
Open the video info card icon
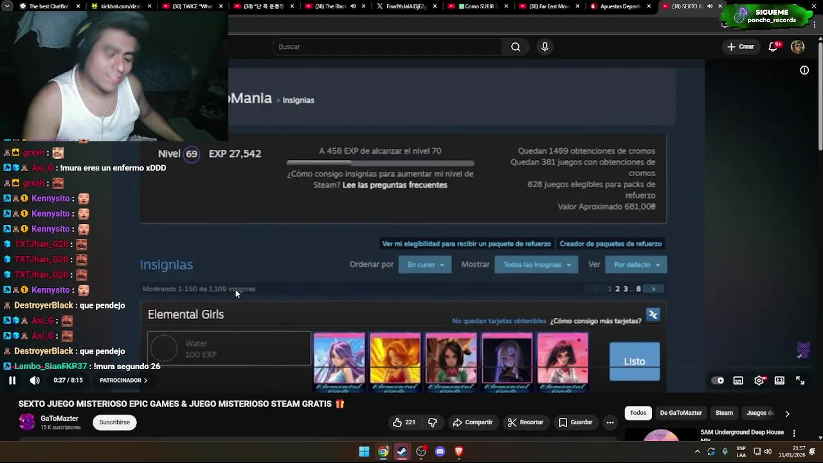(804, 70)
